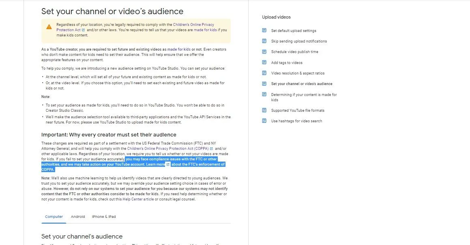Switch to the Computer tab

tap(54, 217)
